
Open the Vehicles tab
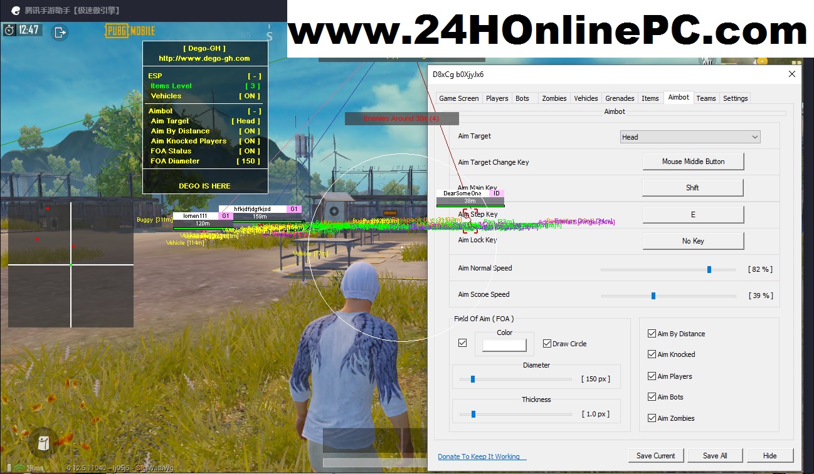[586, 98]
